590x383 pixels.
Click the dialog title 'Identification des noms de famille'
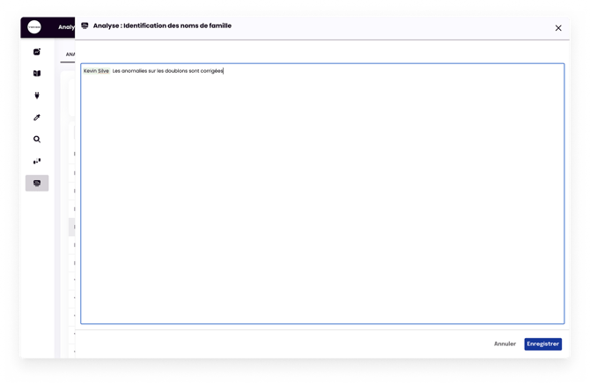pos(177,25)
